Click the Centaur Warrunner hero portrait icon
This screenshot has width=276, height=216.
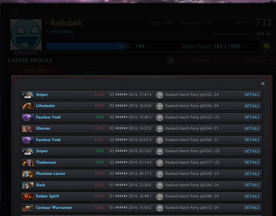(28, 208)
